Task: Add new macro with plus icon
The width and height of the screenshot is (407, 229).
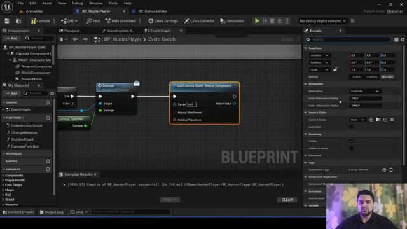Action: pos(48,161)
